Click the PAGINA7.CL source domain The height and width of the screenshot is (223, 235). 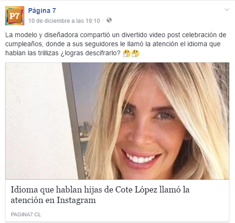pyautogui.click(x=26, y=214)
